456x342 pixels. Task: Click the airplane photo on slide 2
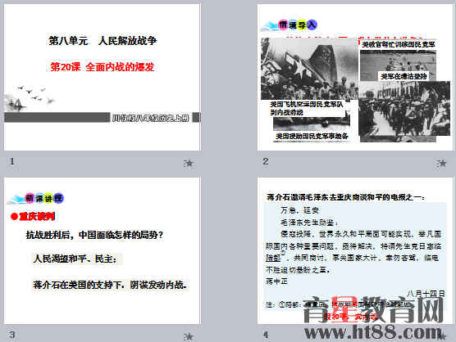point(309,69)
